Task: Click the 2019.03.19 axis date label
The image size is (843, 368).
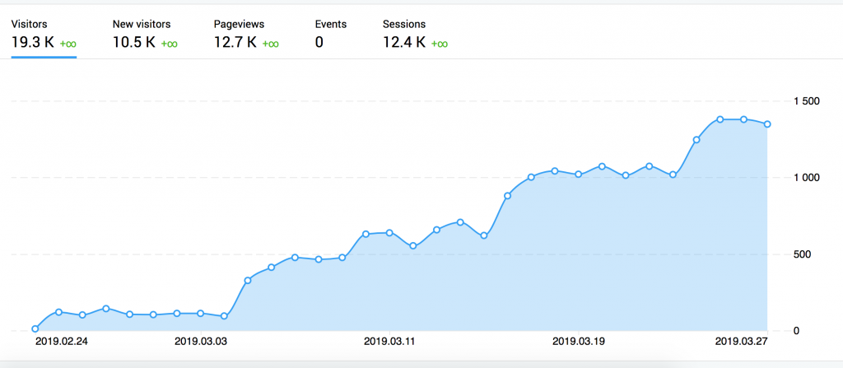Action: pyautogui.click(x=579, y=341)
